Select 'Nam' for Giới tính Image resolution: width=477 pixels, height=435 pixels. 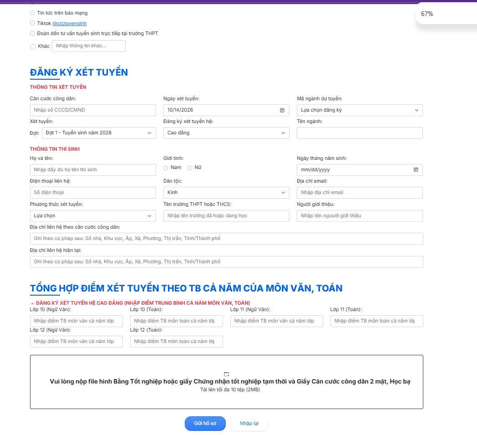(x=166, y=168)
